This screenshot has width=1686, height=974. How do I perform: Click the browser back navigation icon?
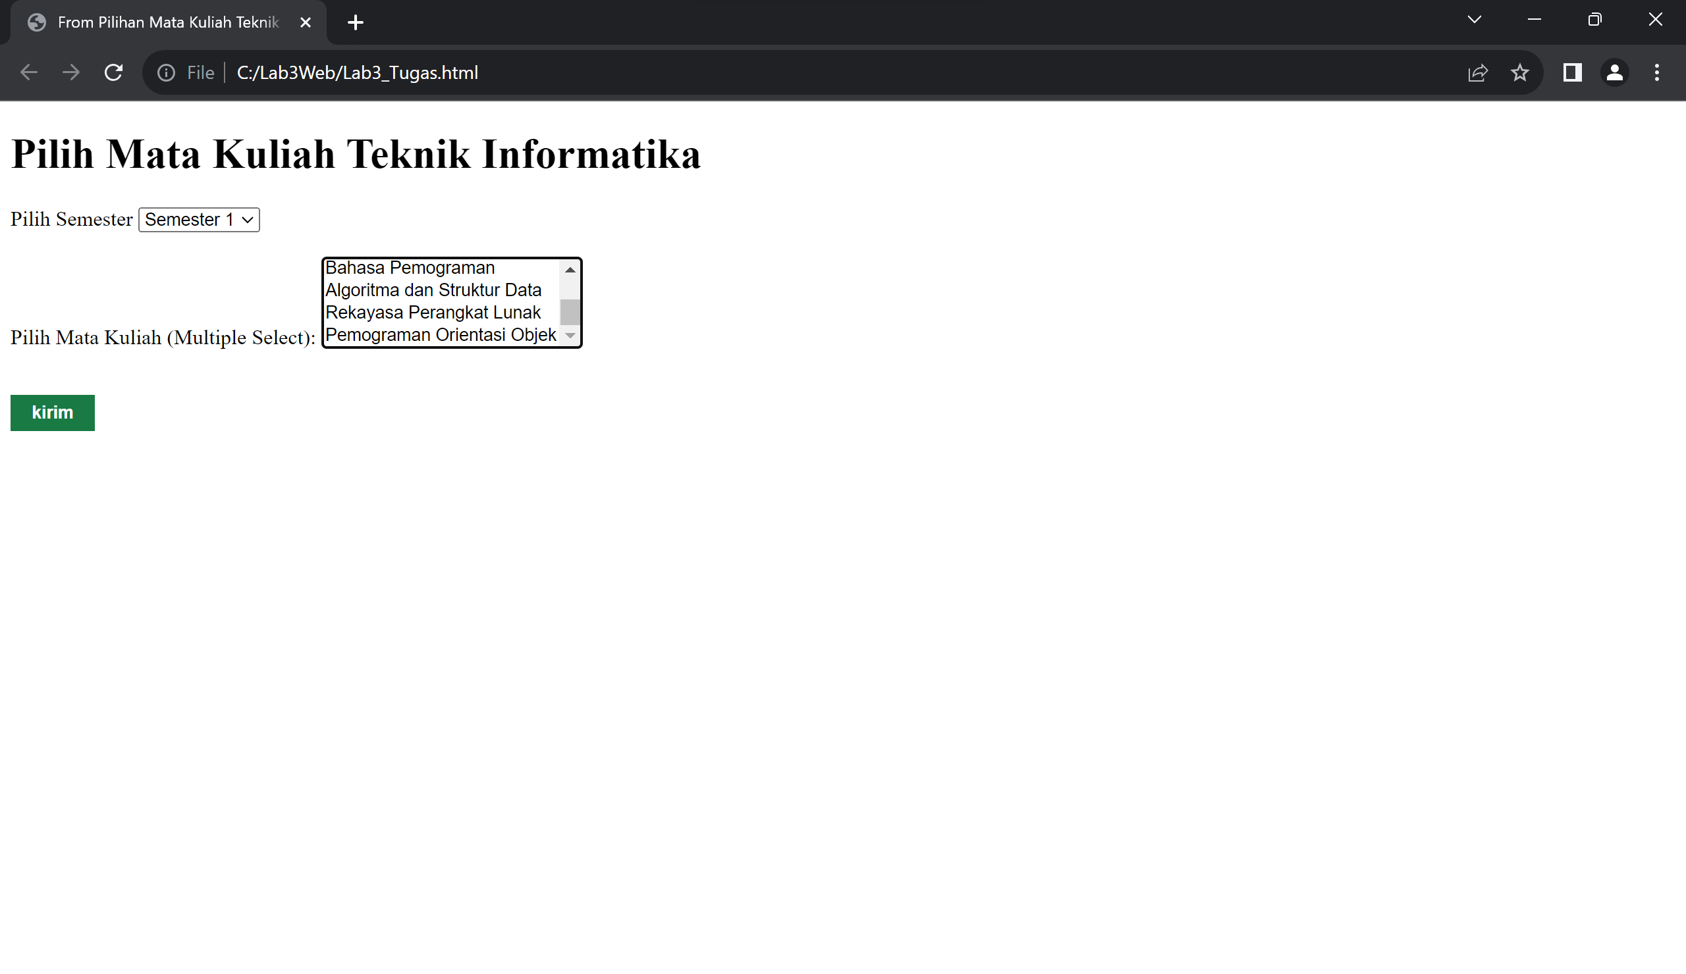pyautogui.click(x=29, y=72)
